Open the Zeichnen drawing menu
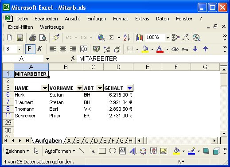This screenshot has width=230, height=167. [x=17, y=151]
